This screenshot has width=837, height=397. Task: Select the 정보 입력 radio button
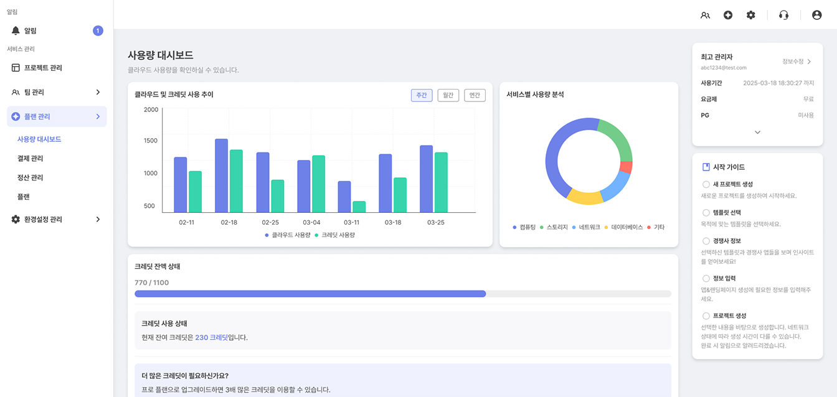[706, 279]
